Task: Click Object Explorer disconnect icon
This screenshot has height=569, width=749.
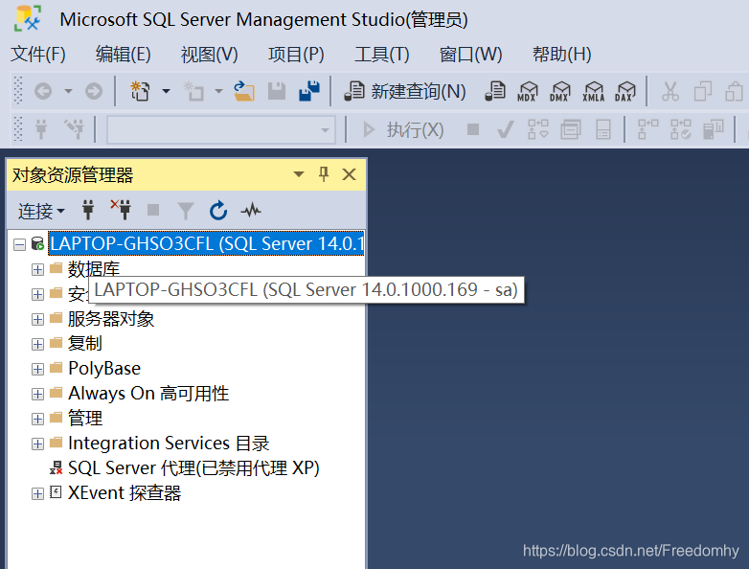Action: pos(121,209)
